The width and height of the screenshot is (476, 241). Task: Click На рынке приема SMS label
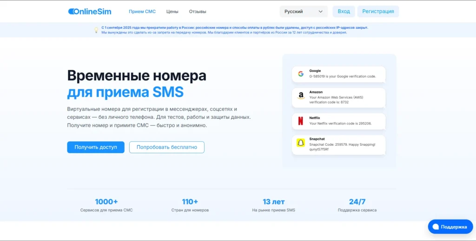[273, 210]
